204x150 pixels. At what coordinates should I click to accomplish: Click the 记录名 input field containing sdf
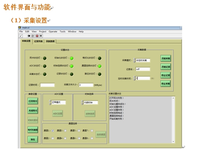pos(143,69)
